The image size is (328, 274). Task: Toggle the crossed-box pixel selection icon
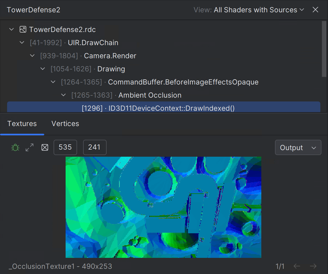(45, 148)
